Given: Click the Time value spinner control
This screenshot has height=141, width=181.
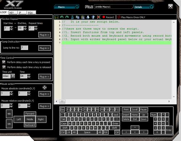Looking at the screenshot, I should coord(29,76).
